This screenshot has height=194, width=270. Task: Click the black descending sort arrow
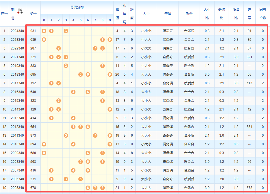click(x=21, y=13)
